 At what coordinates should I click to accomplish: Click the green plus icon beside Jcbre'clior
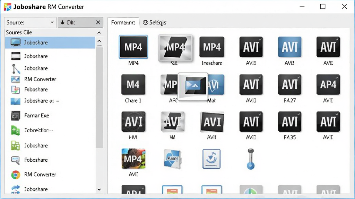[15, 130]
